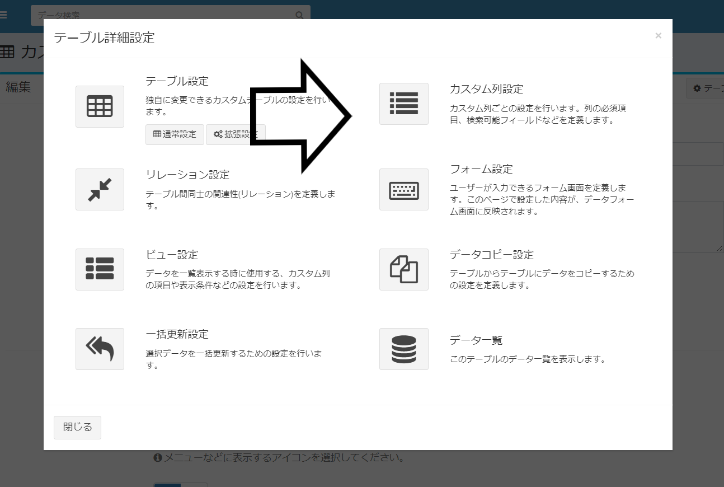Click the リレーション設定 heading
Image resolution: width=724 pixels, height=487 pixels.
(x=187, y=175)
